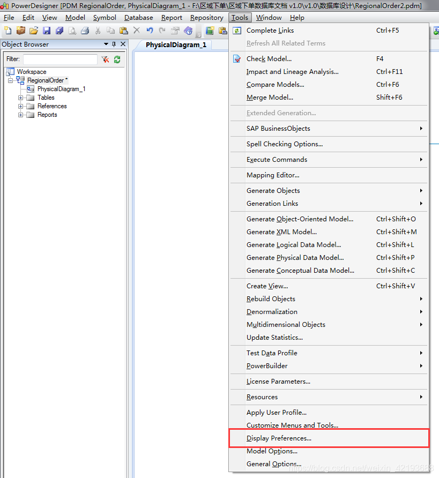Open the toolbar overflow options arrow
The height and width of the screenshot is (478, 439).
click(199, 35)
